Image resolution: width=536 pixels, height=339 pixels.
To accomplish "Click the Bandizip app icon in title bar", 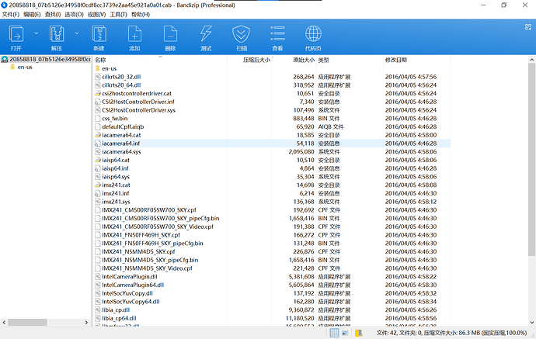I will point(4,5).
